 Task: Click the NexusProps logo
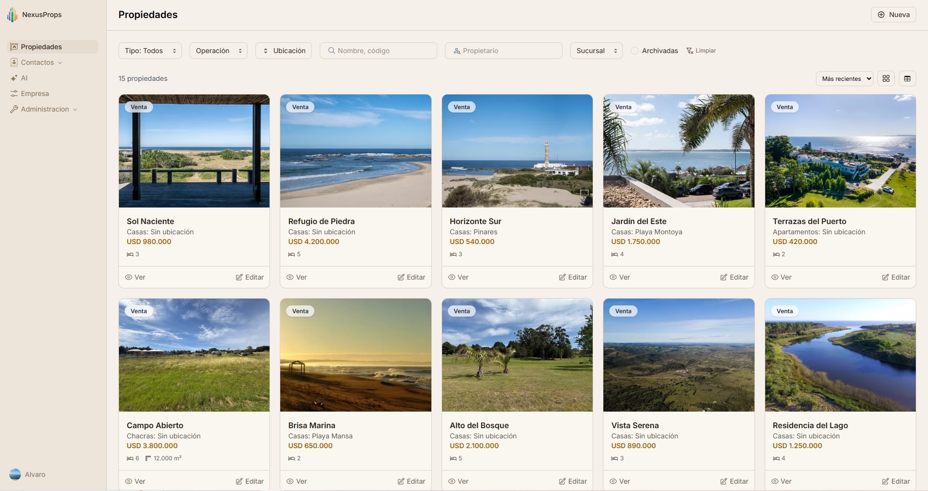[12, 15]
